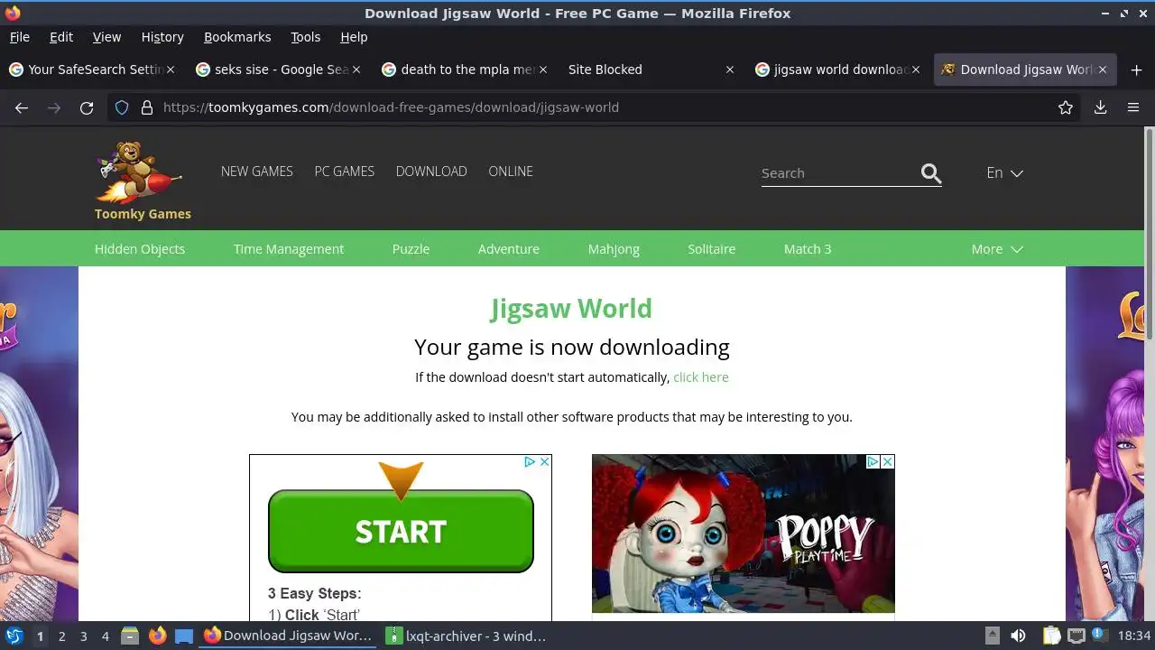Viewport: 1155px width, 650px height.
Task: Open Hidden Objects category
Action: [x=140, y=249]
